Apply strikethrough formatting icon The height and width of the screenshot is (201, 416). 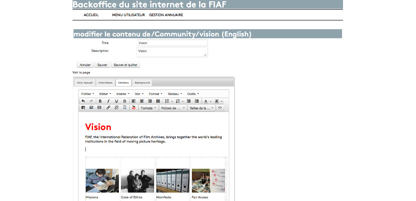(124, 101)
